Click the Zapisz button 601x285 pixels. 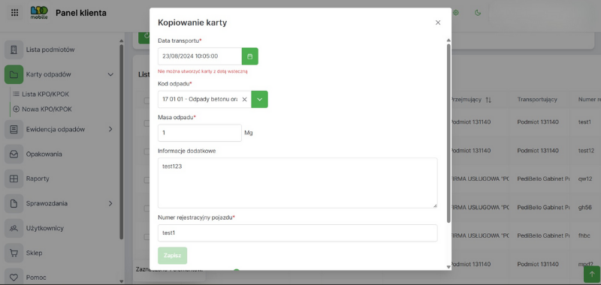pos(173,256)
